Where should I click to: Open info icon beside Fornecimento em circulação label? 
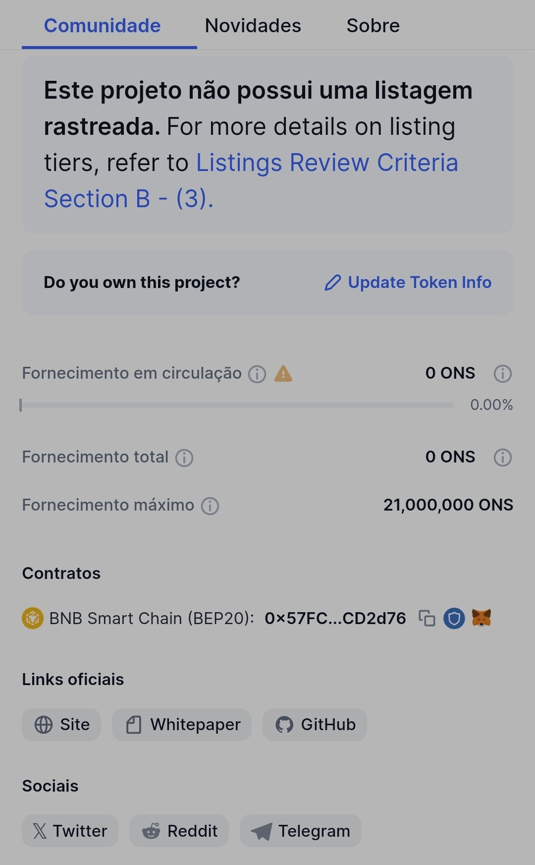coord(257,374)
